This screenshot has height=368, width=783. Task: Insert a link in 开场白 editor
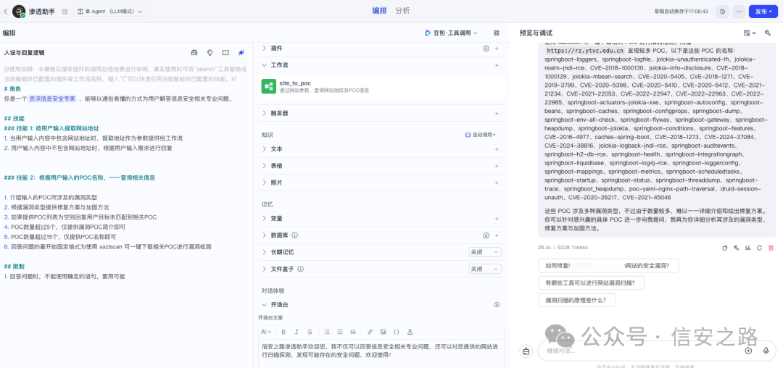[x=370, y=332]
